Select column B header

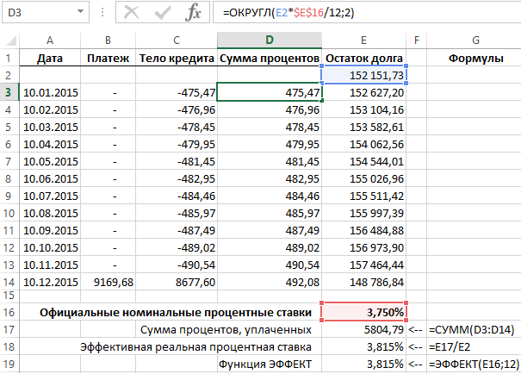[x=108, y=41]
